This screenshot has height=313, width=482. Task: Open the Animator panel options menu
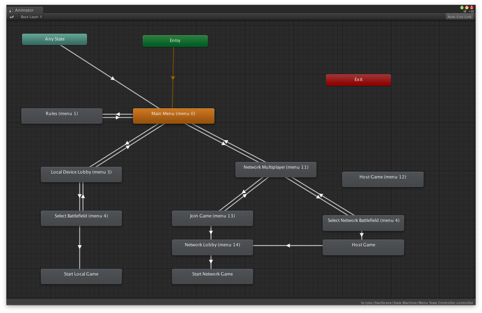pos(472,11)
